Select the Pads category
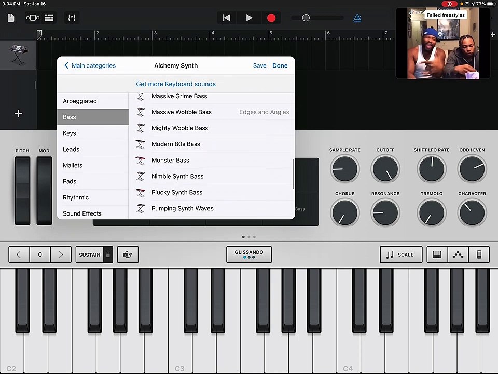Image resolution: width=498 pixels, height=374 pixels. [x=93, y=181]
